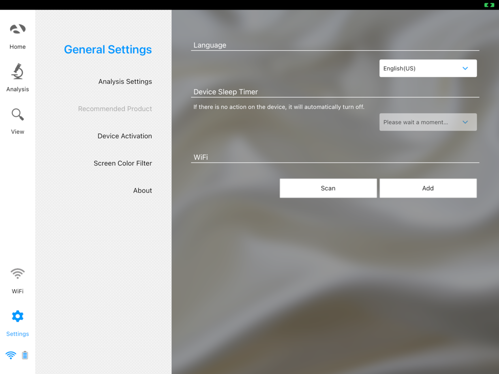Click the Language section header
The width and height of the screenshot is (499, 374).
[210, 45]
